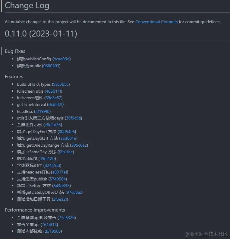
Task: Open commit a8917ef for headless packaging
Action: (60, 172)
